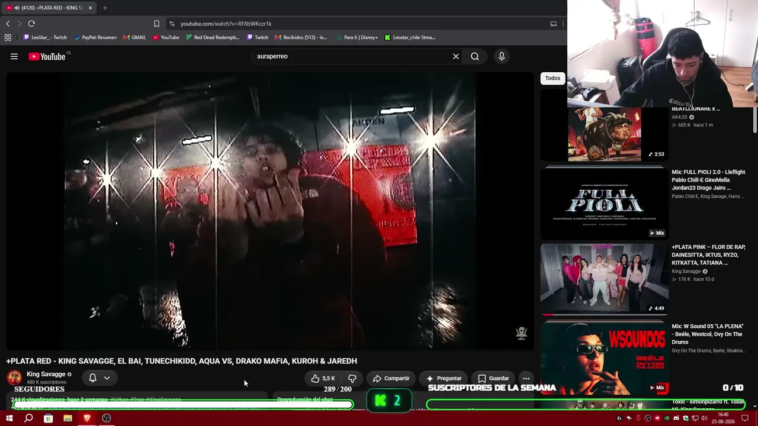Screen dimensions: 758x426
Task: Open the LeoStar_ - Twitch bookmark
Action: [45, 37]
